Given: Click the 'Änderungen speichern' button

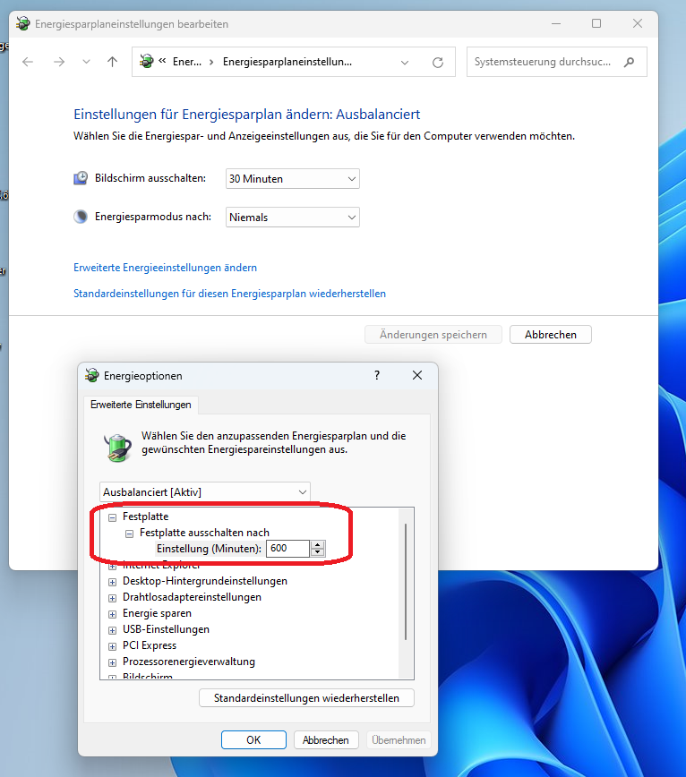Looking at the screenshot, I should pyautogui.click(x=433, y=335).
